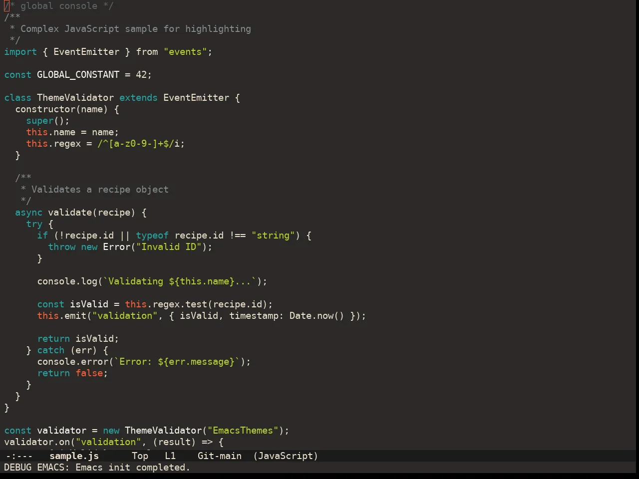The width and height of the screenshot is (639, 479).
Task: Click the template string 'Validating ${this.name}...'
Action: point(180,281)
